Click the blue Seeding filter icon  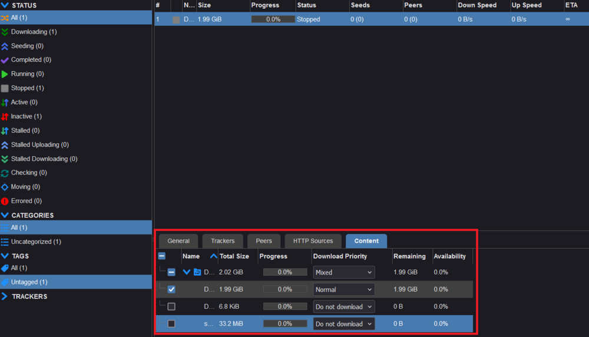click(5, 46)
